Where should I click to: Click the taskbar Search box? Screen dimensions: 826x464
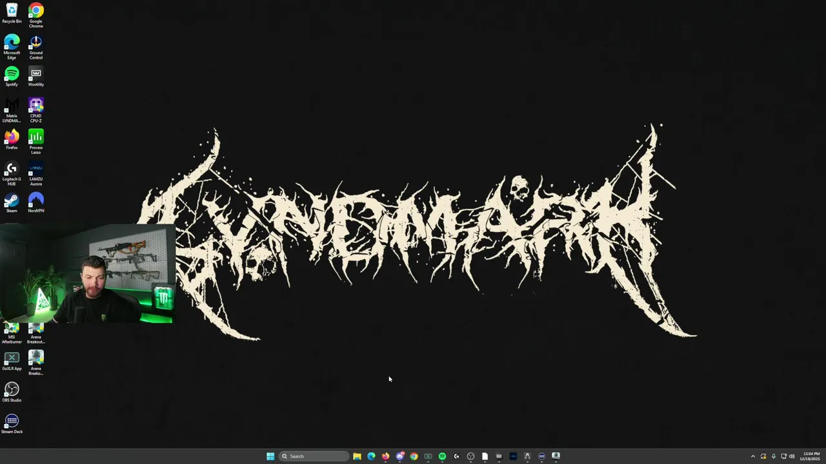[x=314, y=456]
